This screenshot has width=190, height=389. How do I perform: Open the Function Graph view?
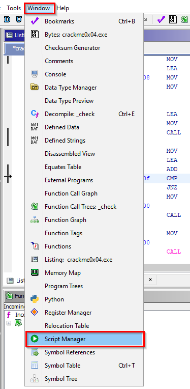[x=85, y=220]
